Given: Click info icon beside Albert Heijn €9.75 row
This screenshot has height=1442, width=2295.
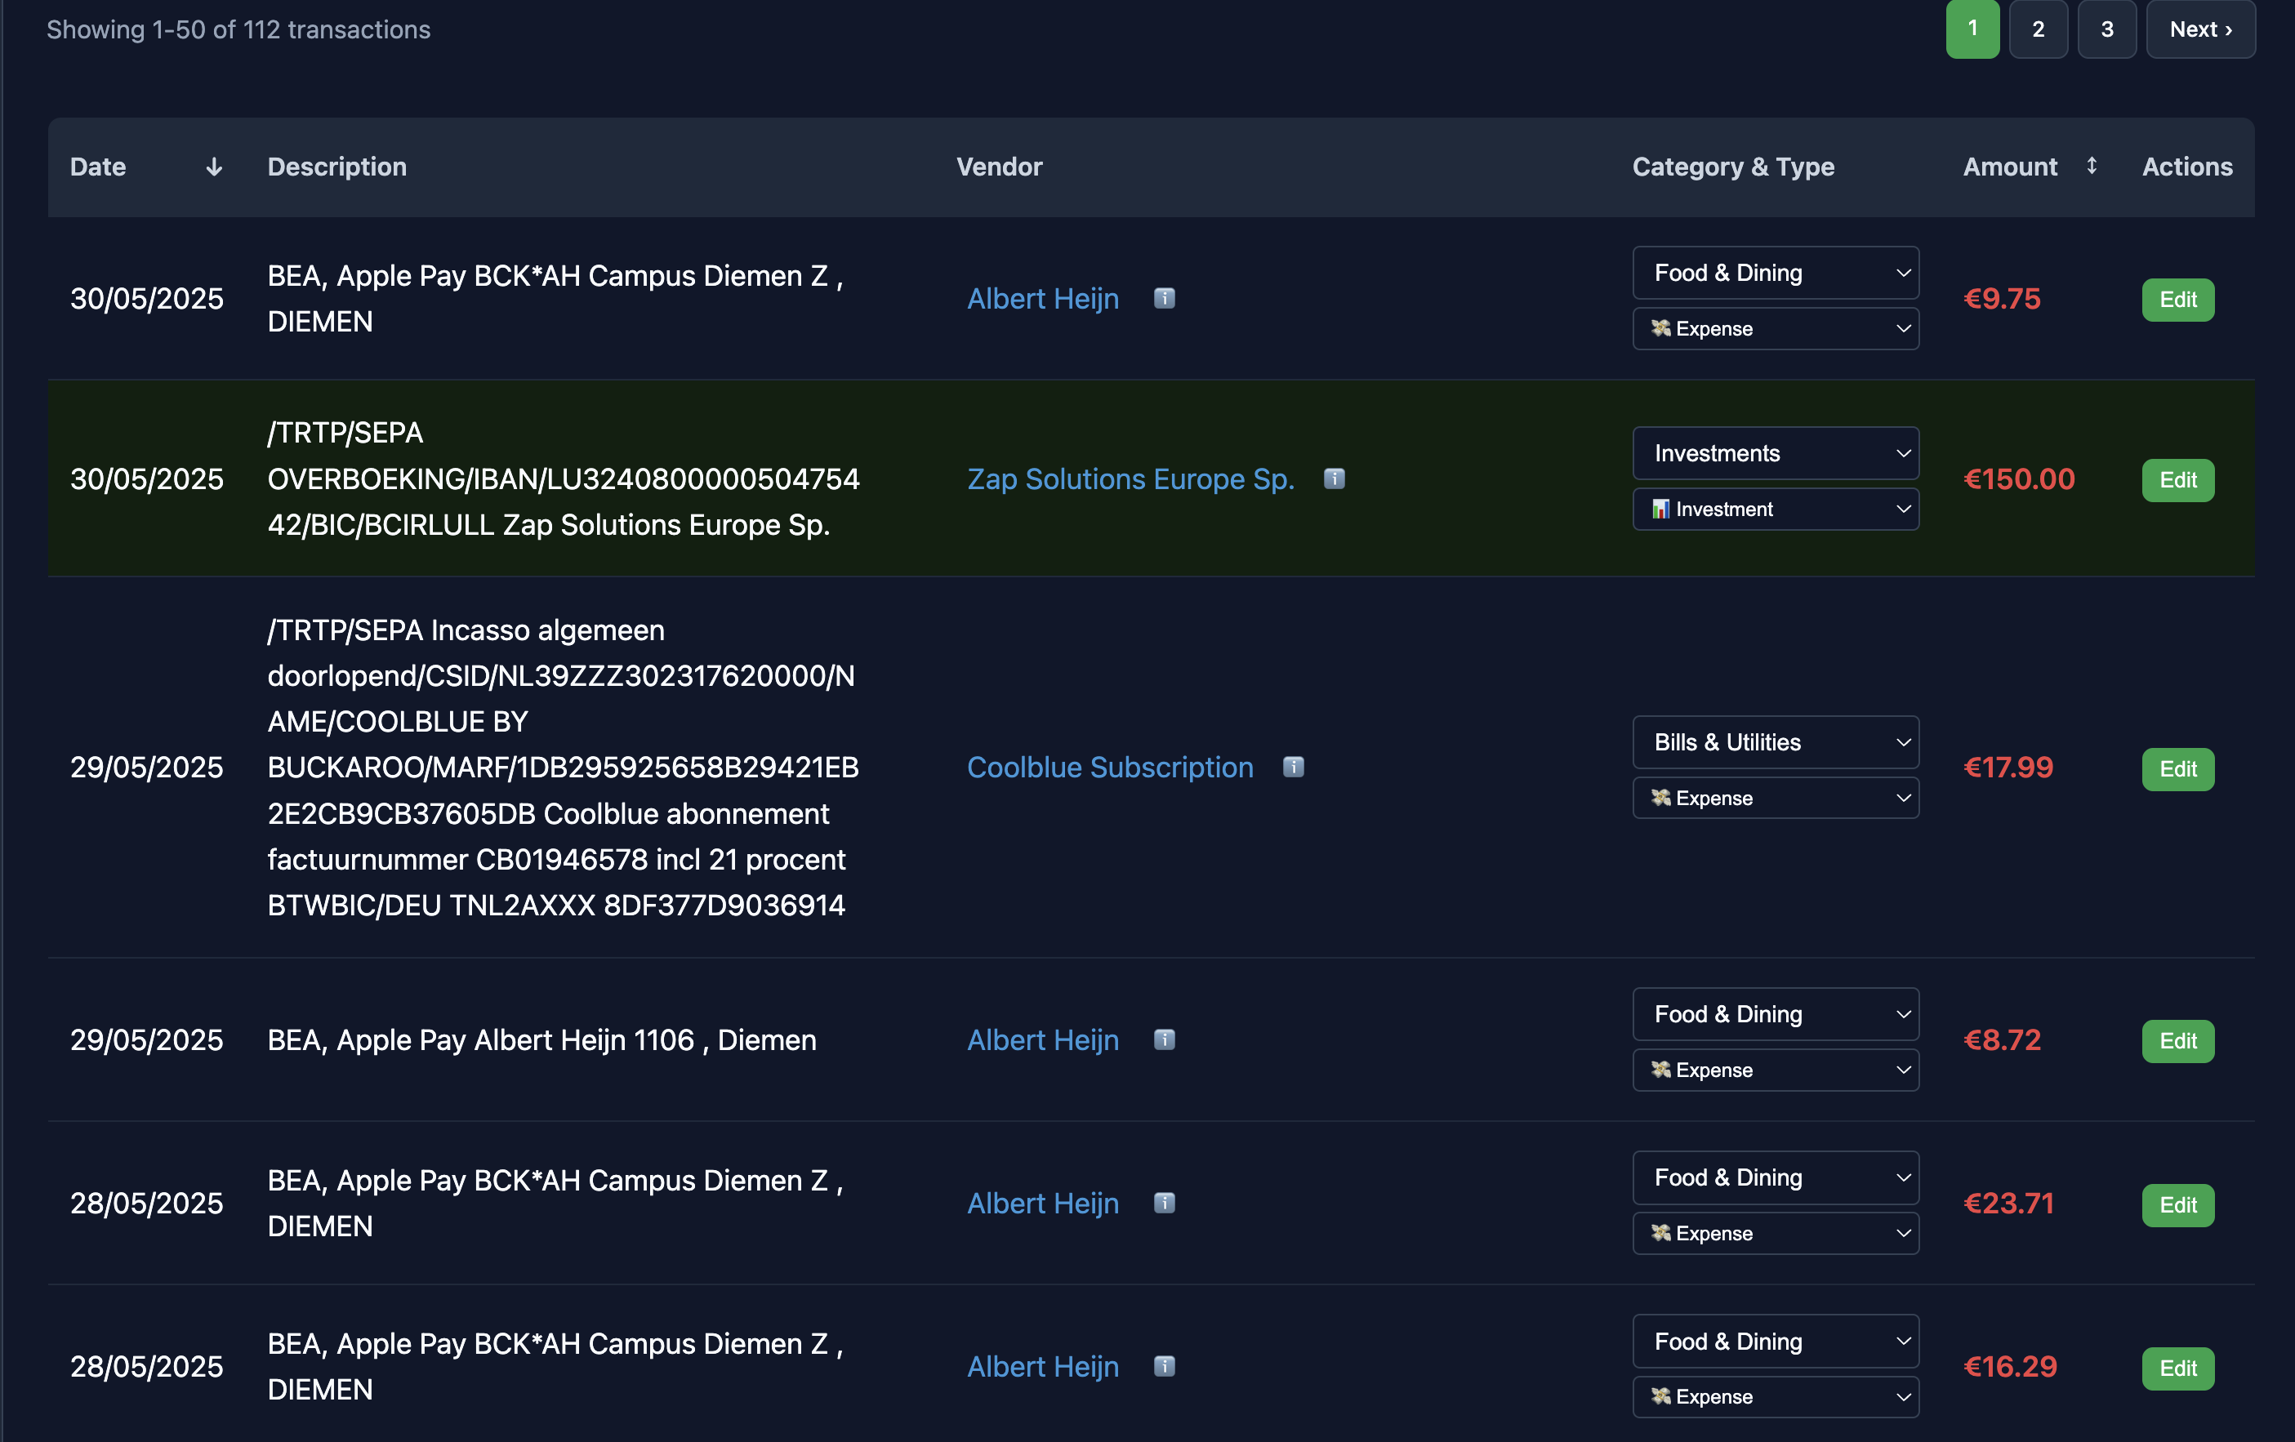Looking at the screenshot, I should click(1164, 298).
